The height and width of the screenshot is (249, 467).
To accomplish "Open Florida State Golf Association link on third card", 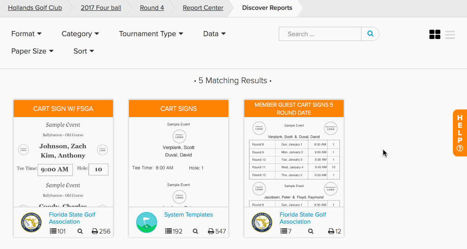I will coord(303,218).
